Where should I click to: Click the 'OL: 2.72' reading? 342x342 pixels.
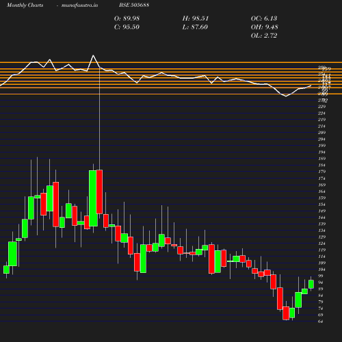264,36
